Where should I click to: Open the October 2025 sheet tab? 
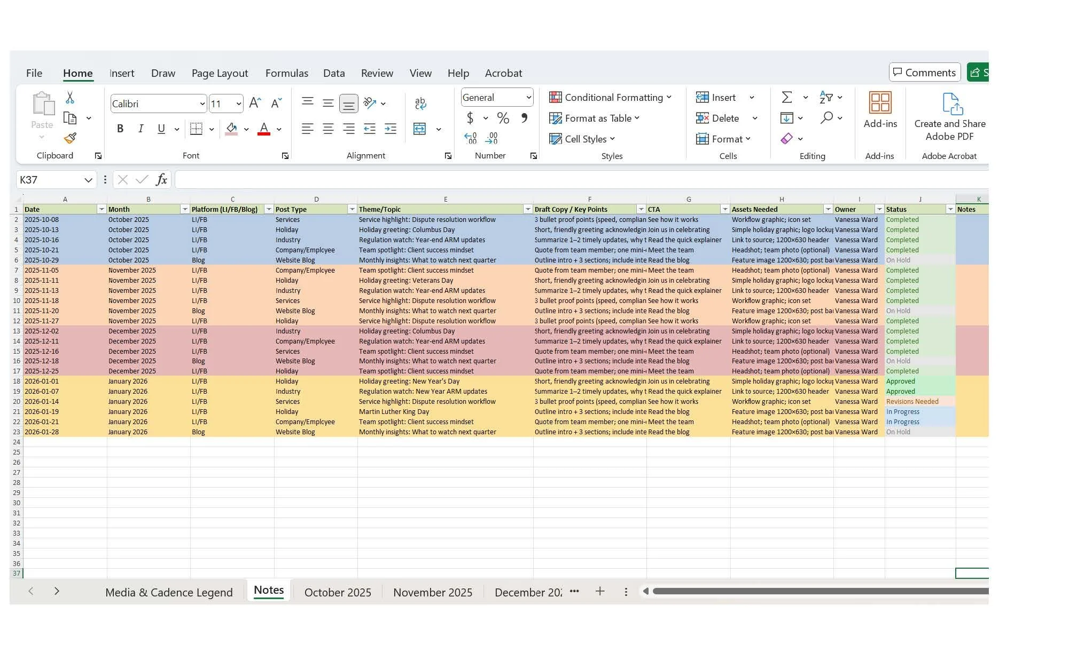click(x=338, y=592)
